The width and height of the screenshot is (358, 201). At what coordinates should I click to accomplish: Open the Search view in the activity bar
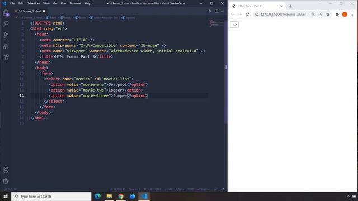(x=6, y=23)
